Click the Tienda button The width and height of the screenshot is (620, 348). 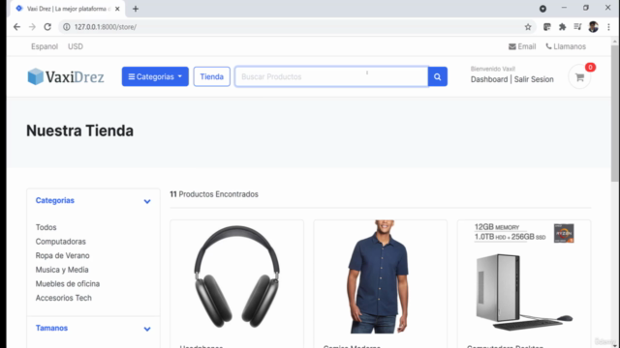[211, 76]
